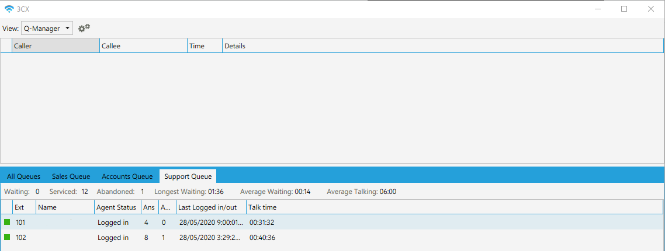665x251 pixels.
Task: Click green status indicator for extension 101
Action: [7, 222]
